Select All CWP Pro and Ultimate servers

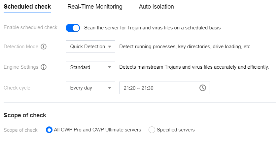[x=49, y=130]
